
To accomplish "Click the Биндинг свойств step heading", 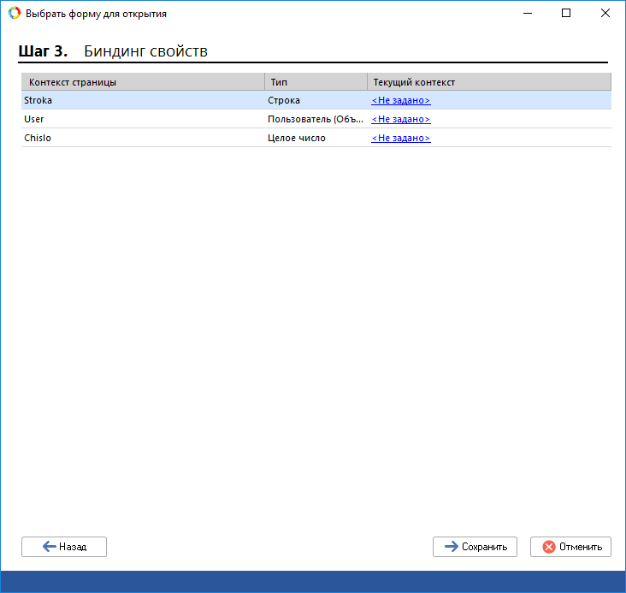I will coord(145,51).
